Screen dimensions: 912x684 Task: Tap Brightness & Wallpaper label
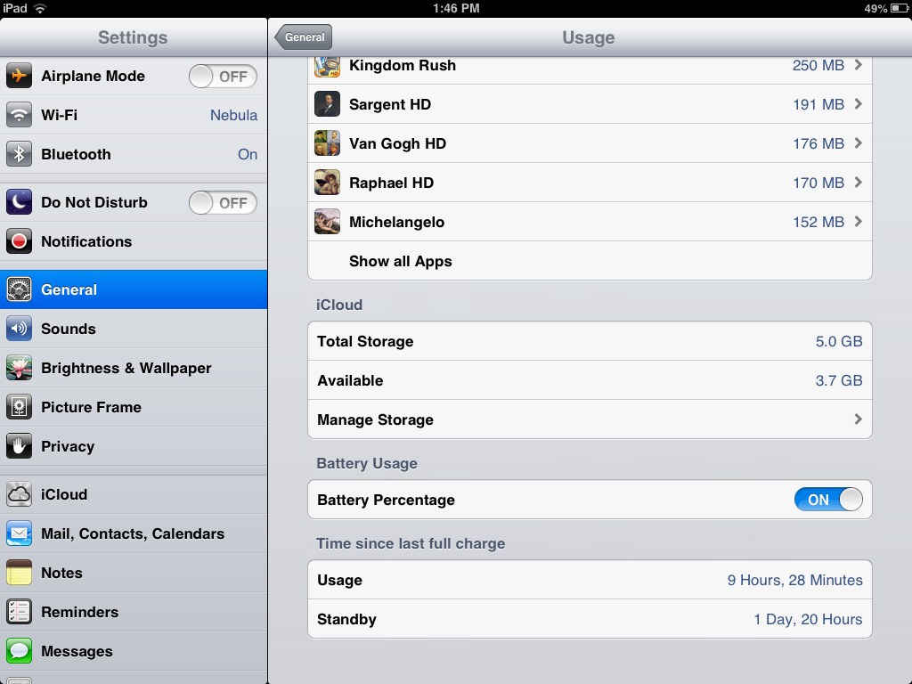pyautogui.click(x=126, y=368)
